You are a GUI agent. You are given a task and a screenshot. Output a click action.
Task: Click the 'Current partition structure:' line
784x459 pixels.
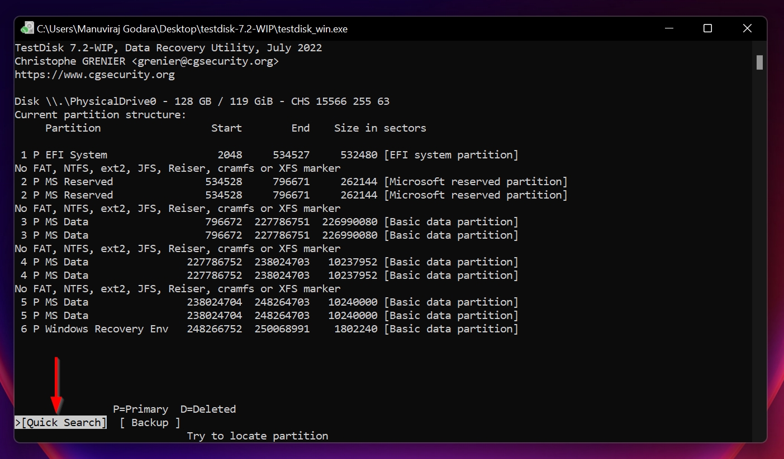[x=101, y=115]
